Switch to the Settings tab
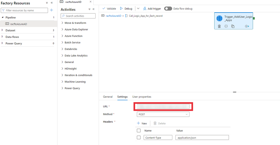 point(122,97)
